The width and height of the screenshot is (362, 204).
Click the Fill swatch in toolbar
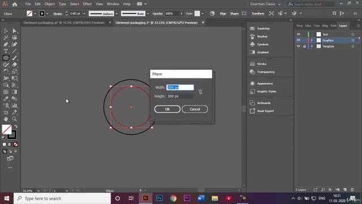[7, 130]
